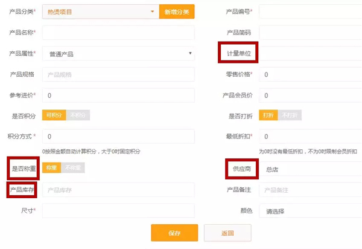This screenshot has width=362, height=249.
Task: Open the 供应商 dropdown showing 总店
Action: pos(311,170)
